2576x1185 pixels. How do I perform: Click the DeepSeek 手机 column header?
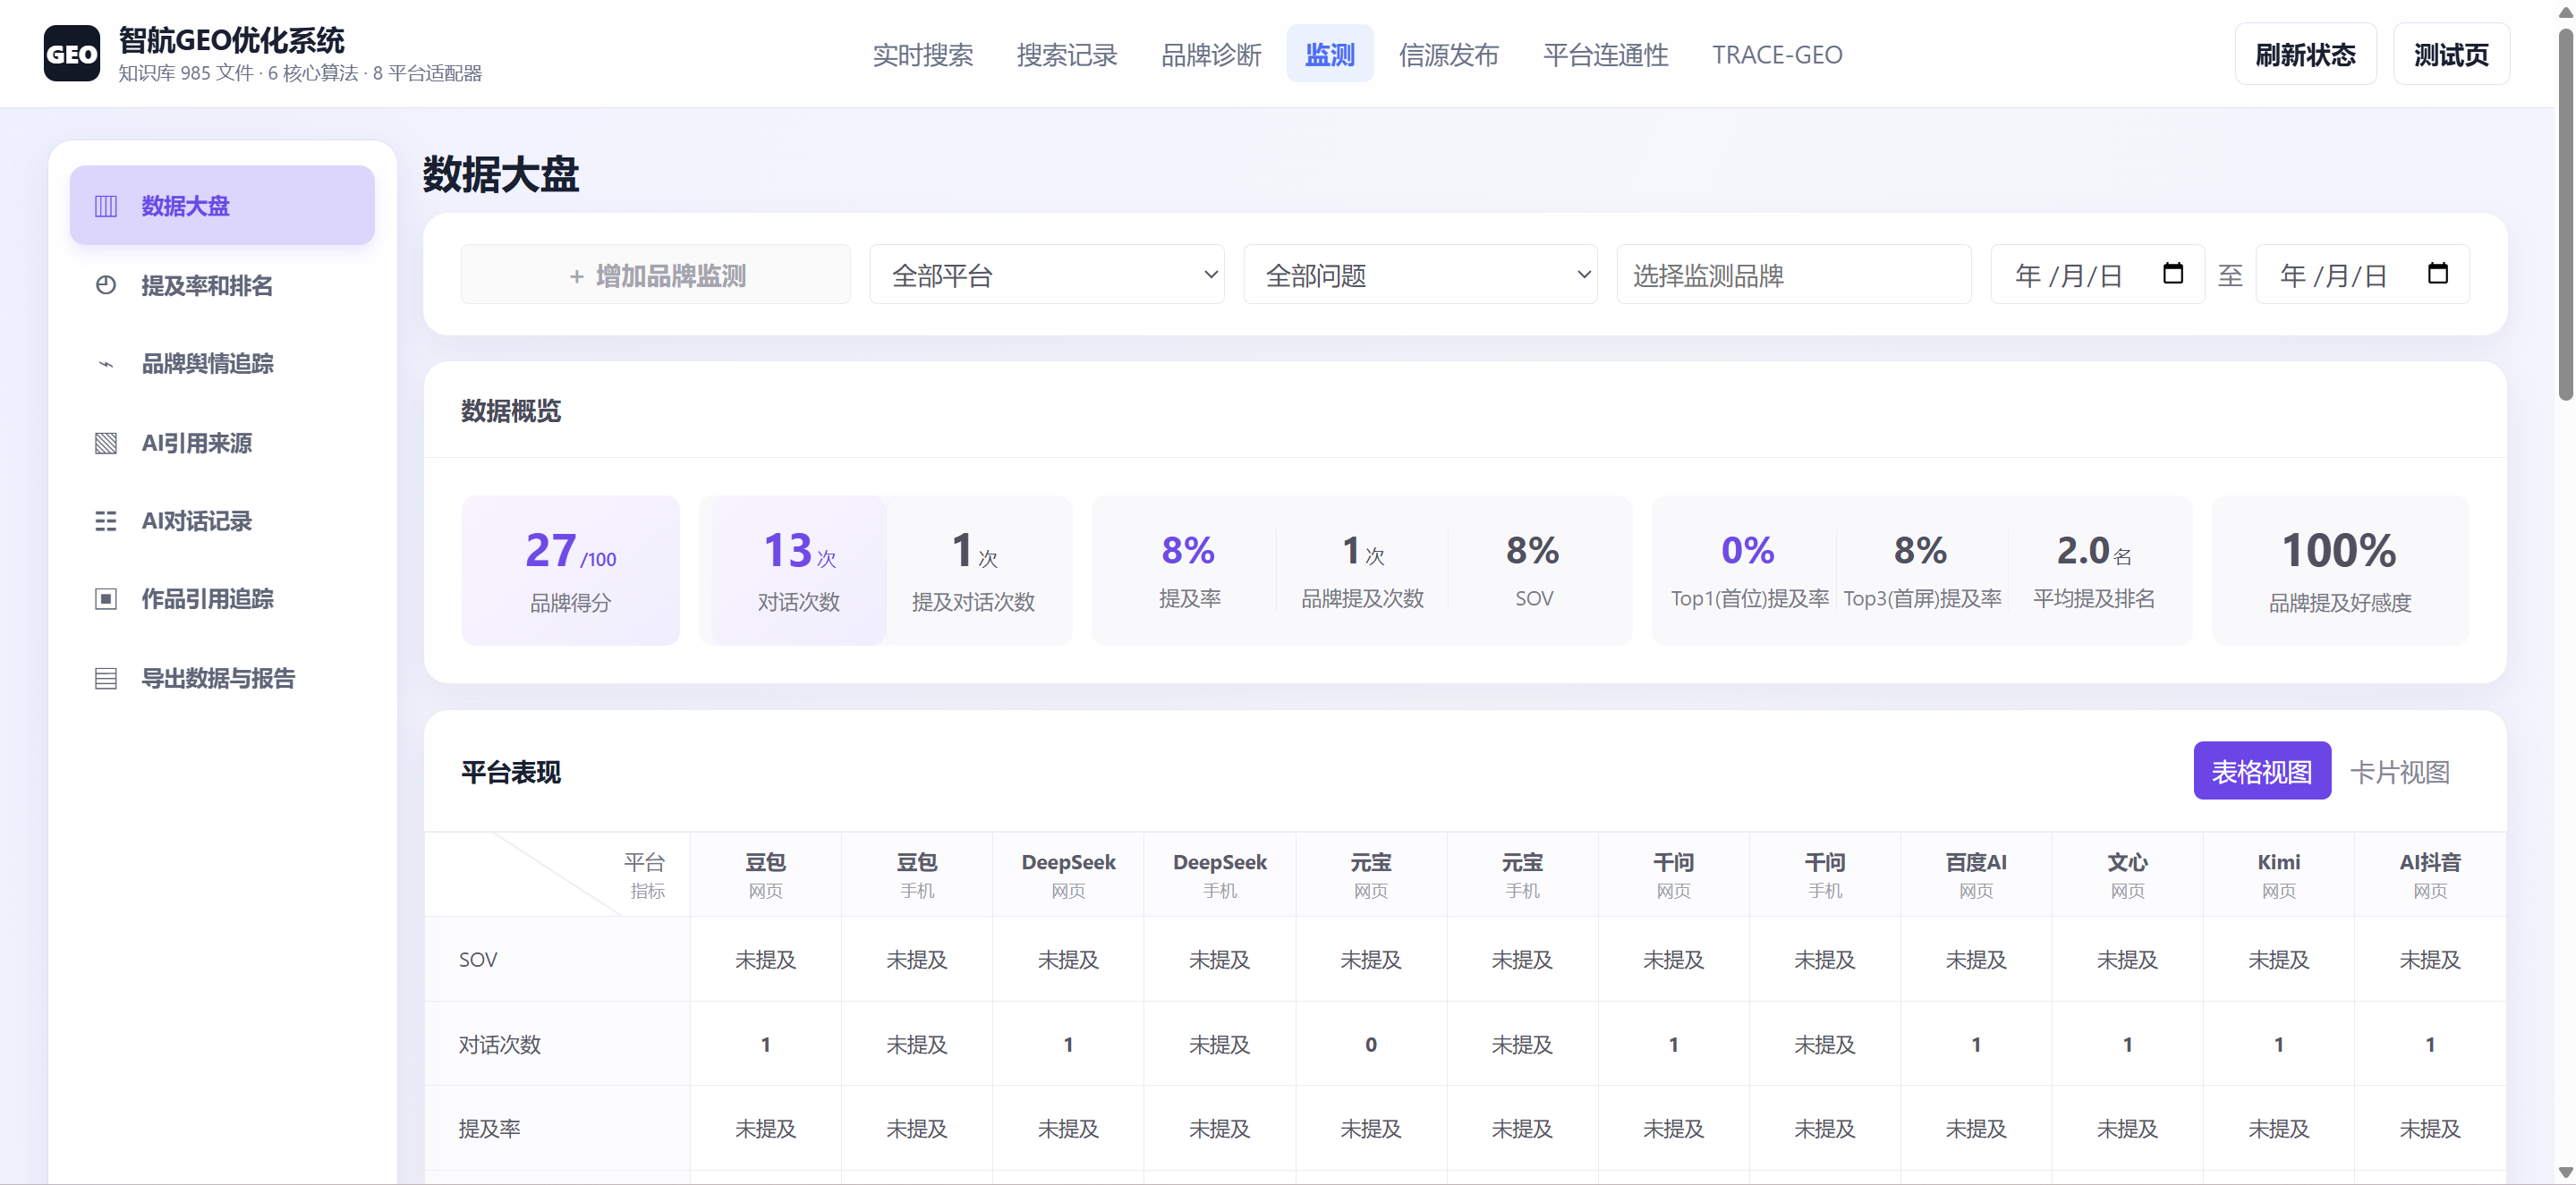coord(1220,875)
